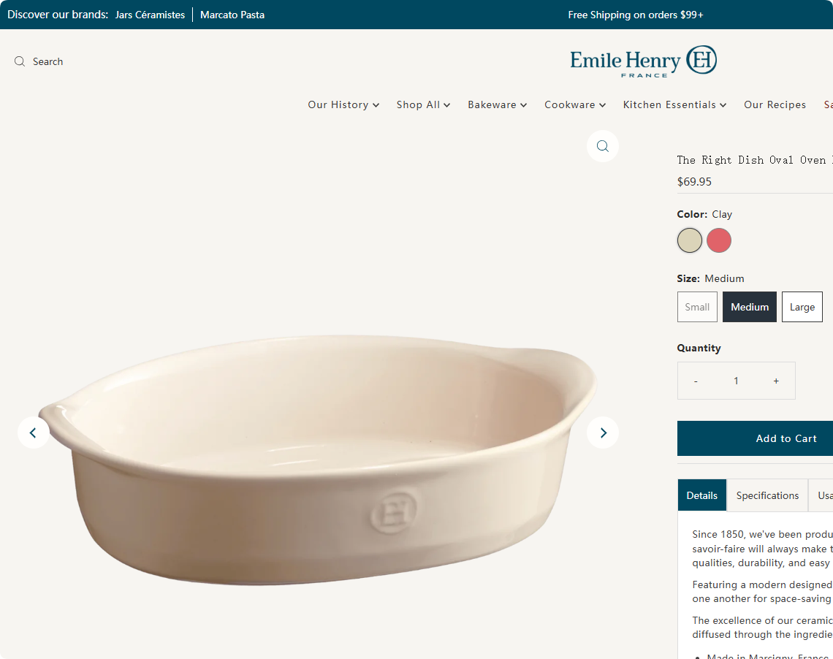833x659 pixels.
Task: Click the quantity input field
Action: [x=736, y=381]
